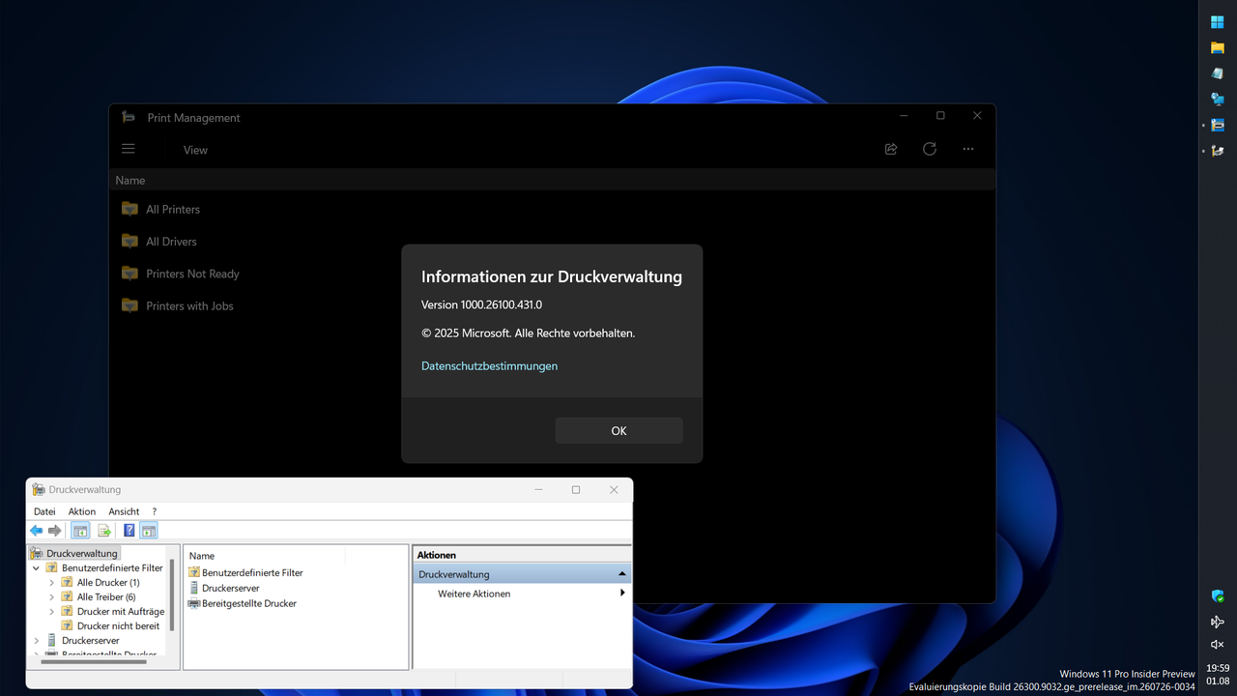
Task: Open the hamburger menu in Print Management
Action: pos(129,149)
